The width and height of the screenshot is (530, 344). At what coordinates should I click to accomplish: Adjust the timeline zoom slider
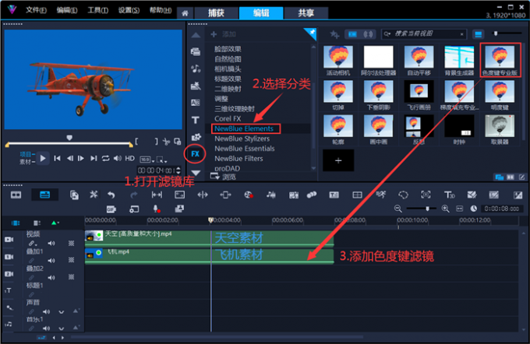427,209
